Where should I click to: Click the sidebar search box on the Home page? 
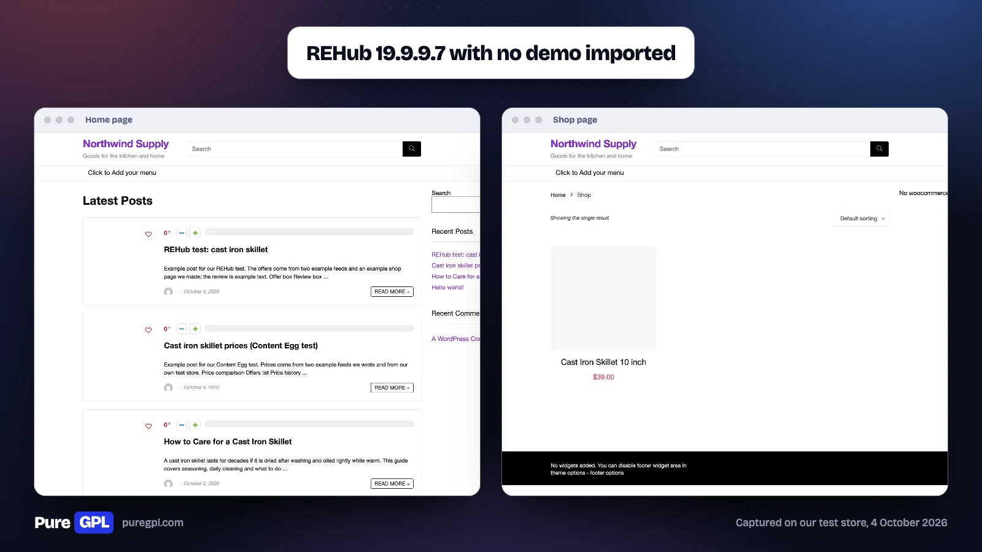pyautogui.click(x=456, y=205)
